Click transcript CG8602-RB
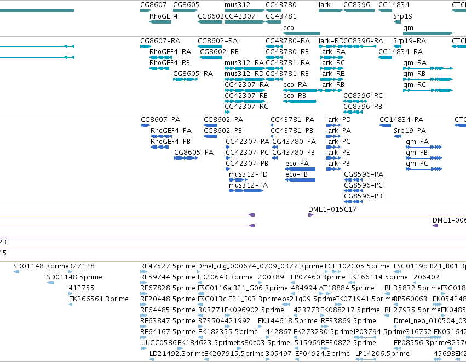Viewport: 466px width, 362px height. [219, 52]
